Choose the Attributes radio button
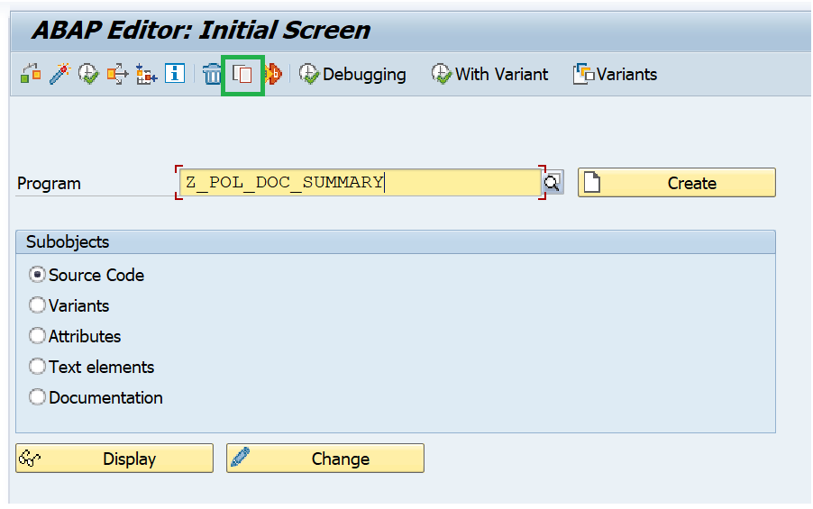Screen dimensions: 813x509 coord(37,336)
